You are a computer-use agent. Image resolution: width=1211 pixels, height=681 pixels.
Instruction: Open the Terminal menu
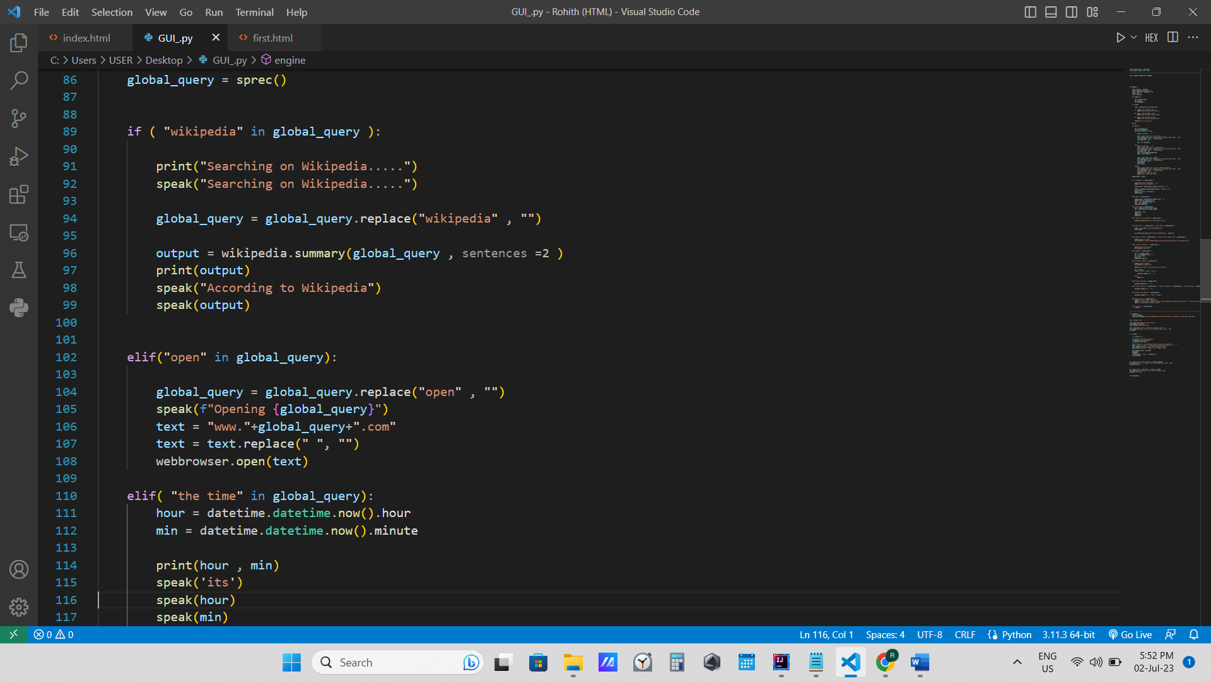254,12
